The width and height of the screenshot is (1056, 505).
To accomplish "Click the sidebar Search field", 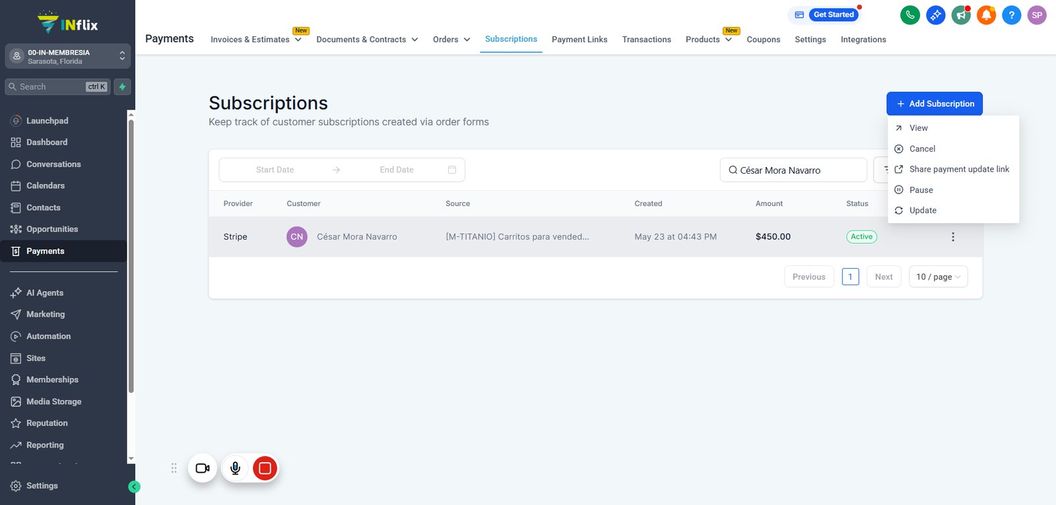I will (57, 86).
